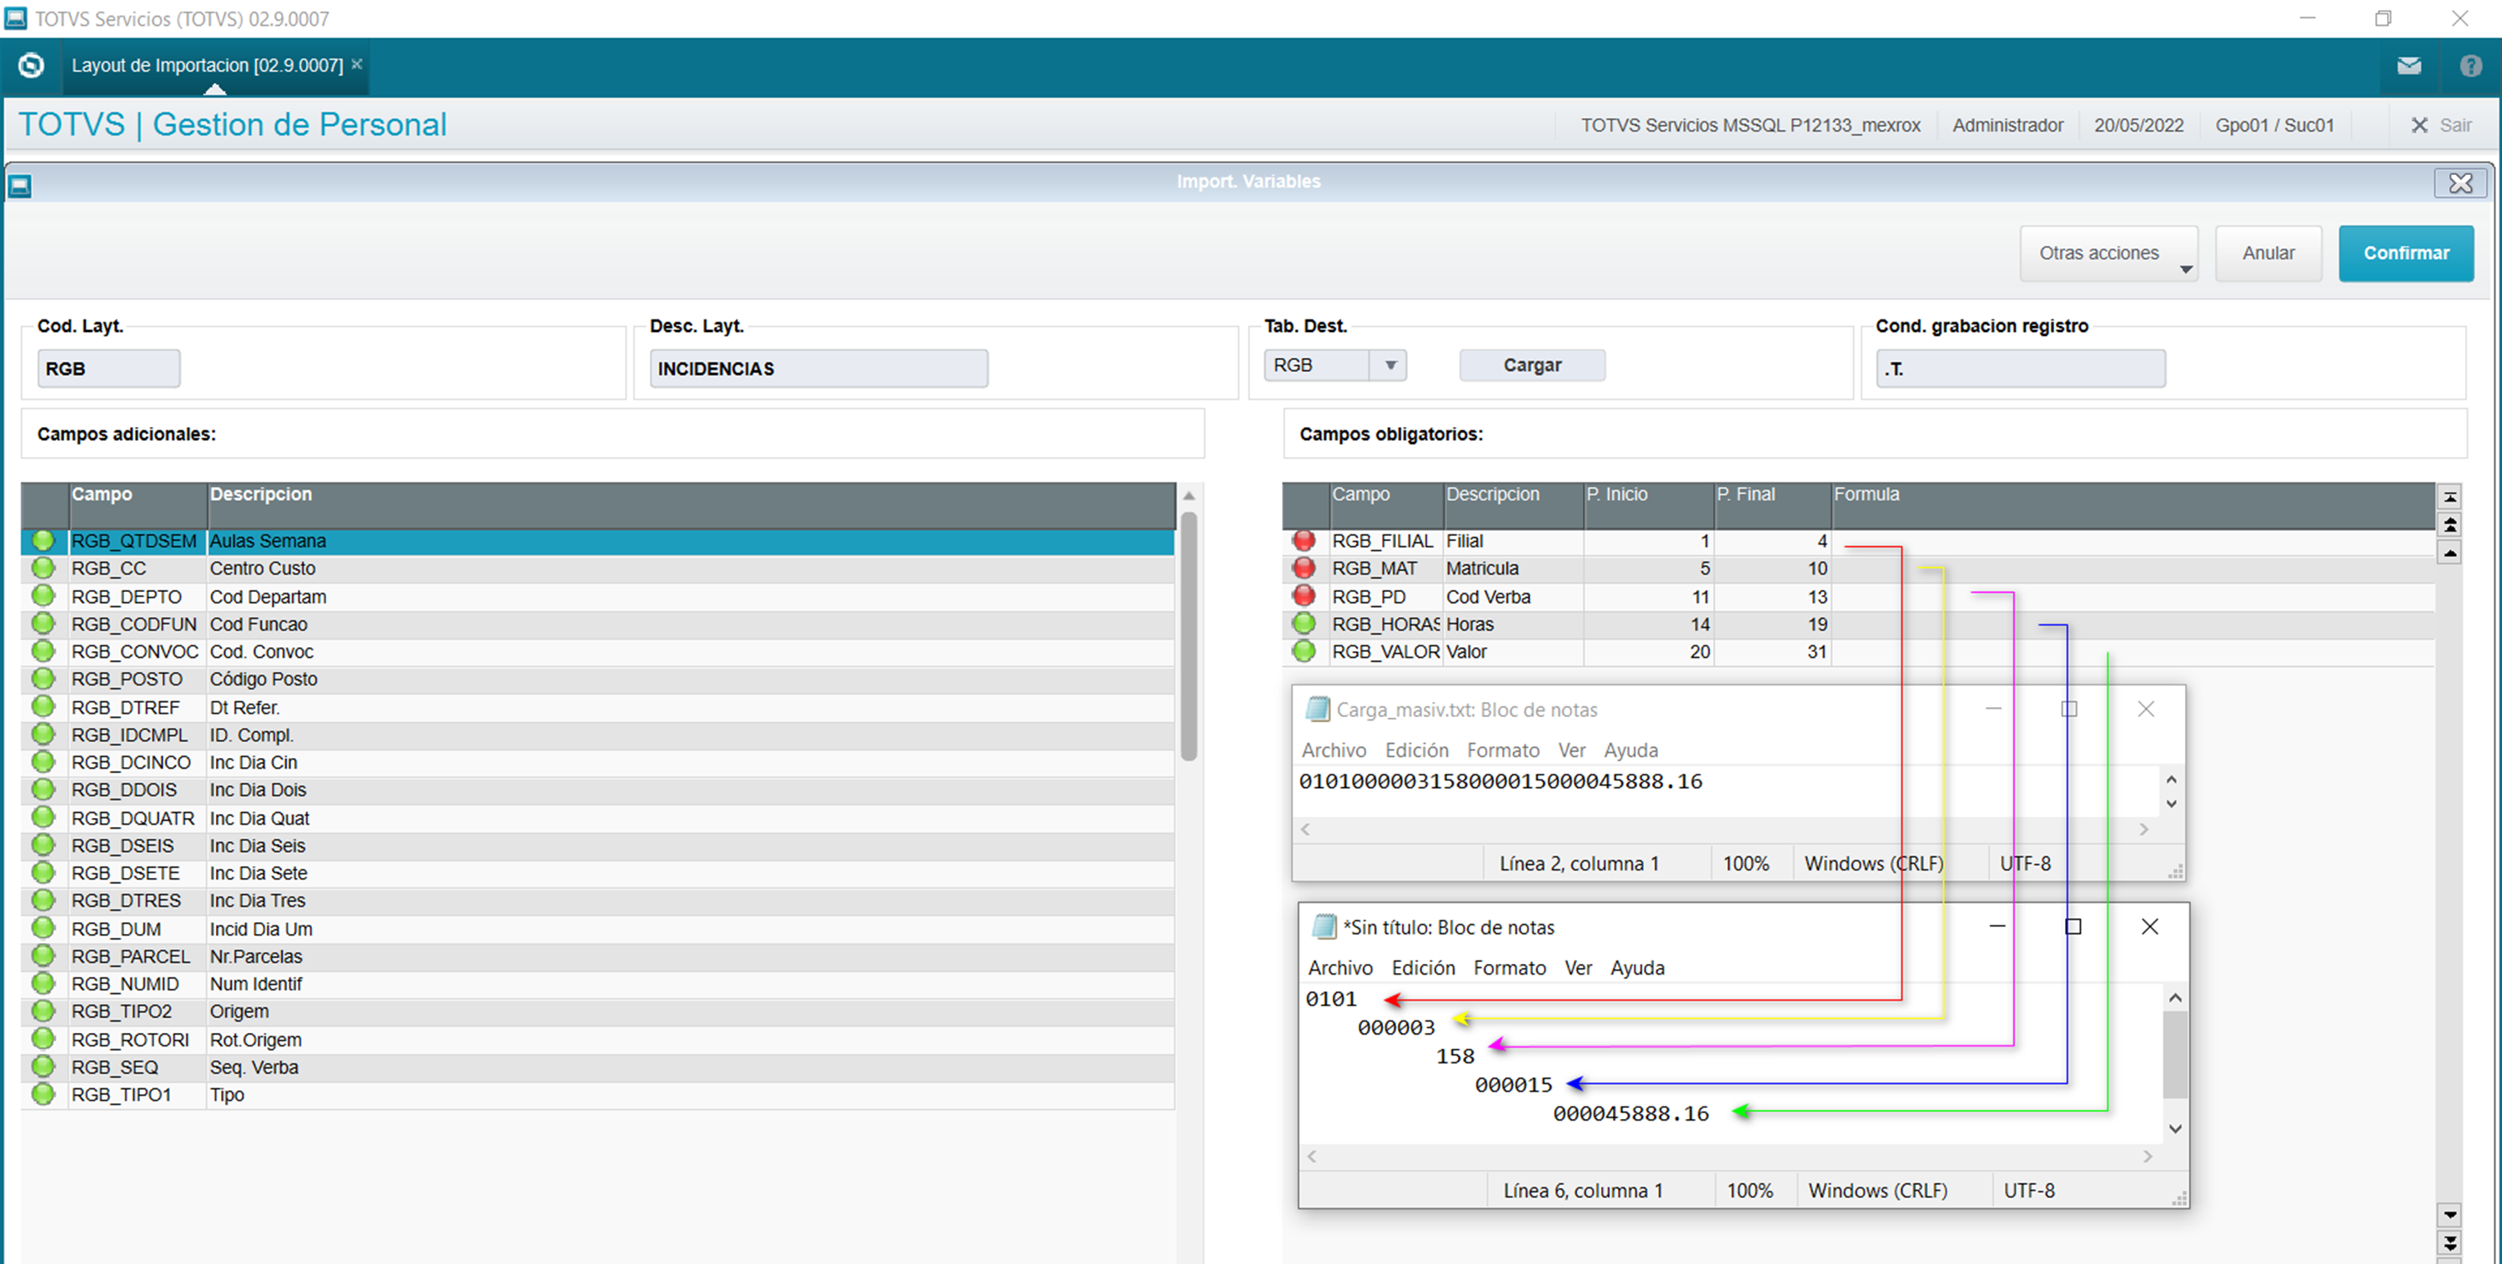The height and width of the screenshot is (1264, 2502).
Task: Open Formato menu in Carga_masiv notepad
Action: coord(1503,750)
